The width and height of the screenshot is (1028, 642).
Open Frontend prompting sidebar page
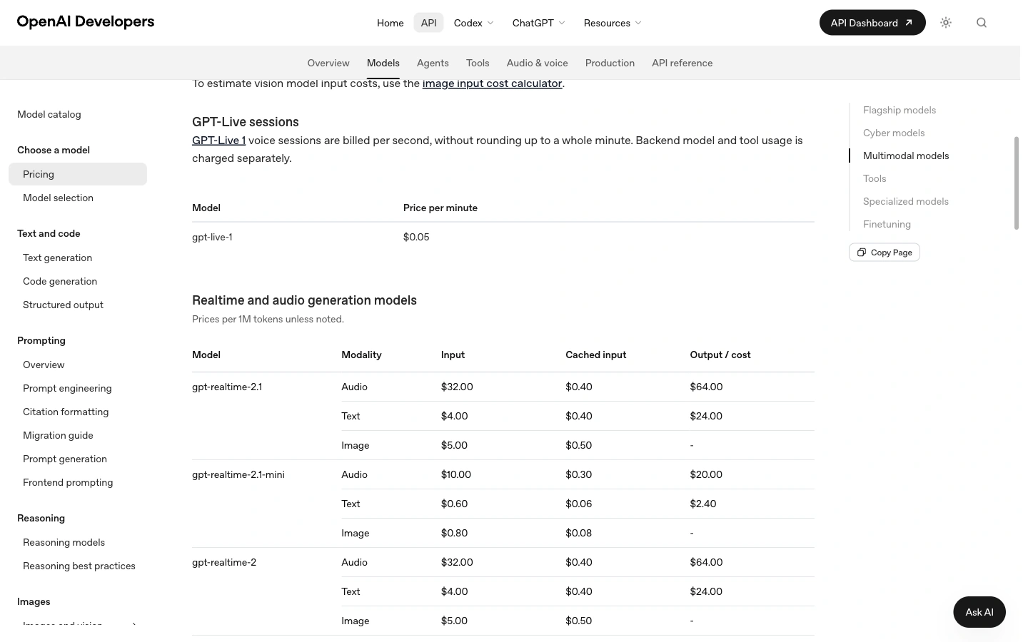[x=68, y=482]
